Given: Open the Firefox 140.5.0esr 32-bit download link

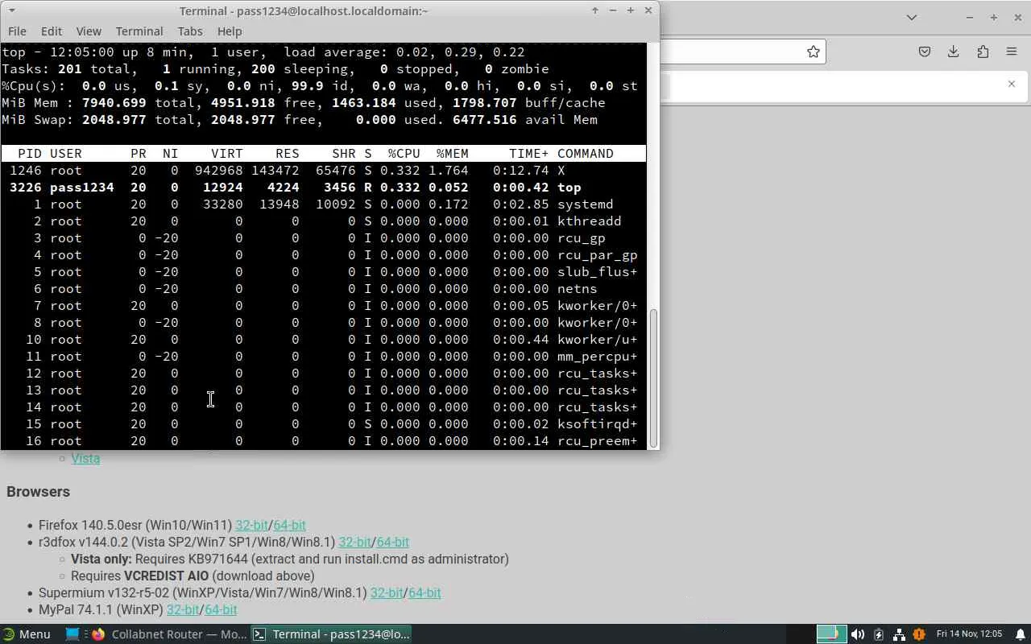Looking at the screenshot, I should point(251,525).
